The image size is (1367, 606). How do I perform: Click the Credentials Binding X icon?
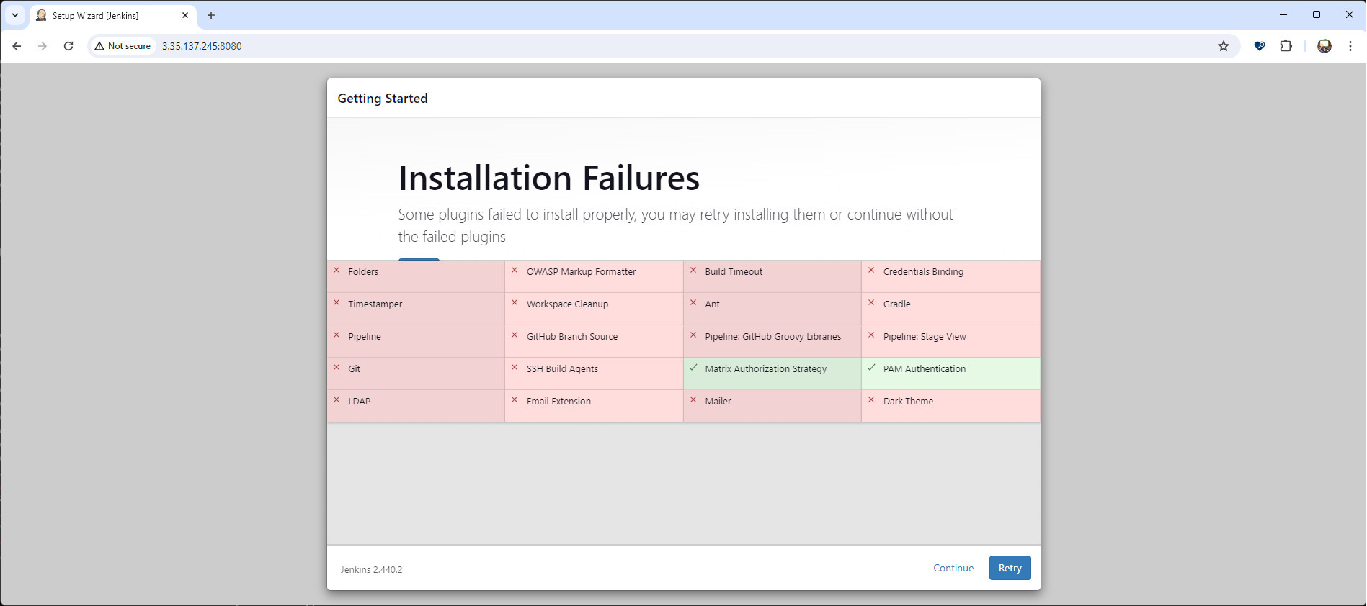point(871,271)
